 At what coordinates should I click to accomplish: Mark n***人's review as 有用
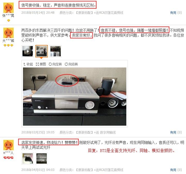176,170
